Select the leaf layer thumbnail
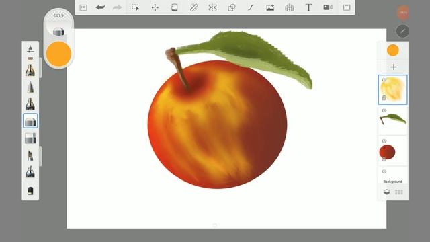The height and width of the screenshot is (242, 430). (392, 120)
